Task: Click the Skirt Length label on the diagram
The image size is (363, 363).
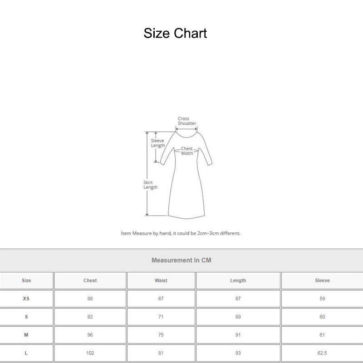Action: (x=150, y=184)
